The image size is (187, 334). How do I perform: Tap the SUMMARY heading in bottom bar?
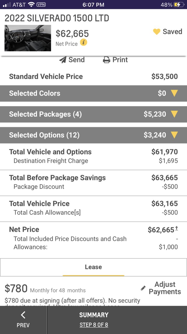tap(94, 315)
